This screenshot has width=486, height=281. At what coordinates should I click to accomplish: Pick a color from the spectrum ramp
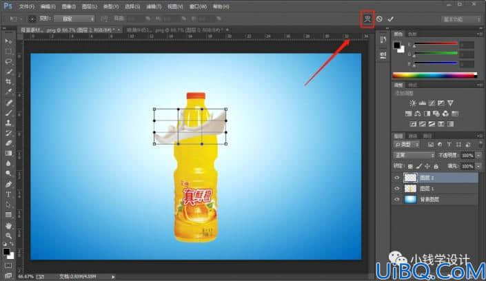point(434,75)
